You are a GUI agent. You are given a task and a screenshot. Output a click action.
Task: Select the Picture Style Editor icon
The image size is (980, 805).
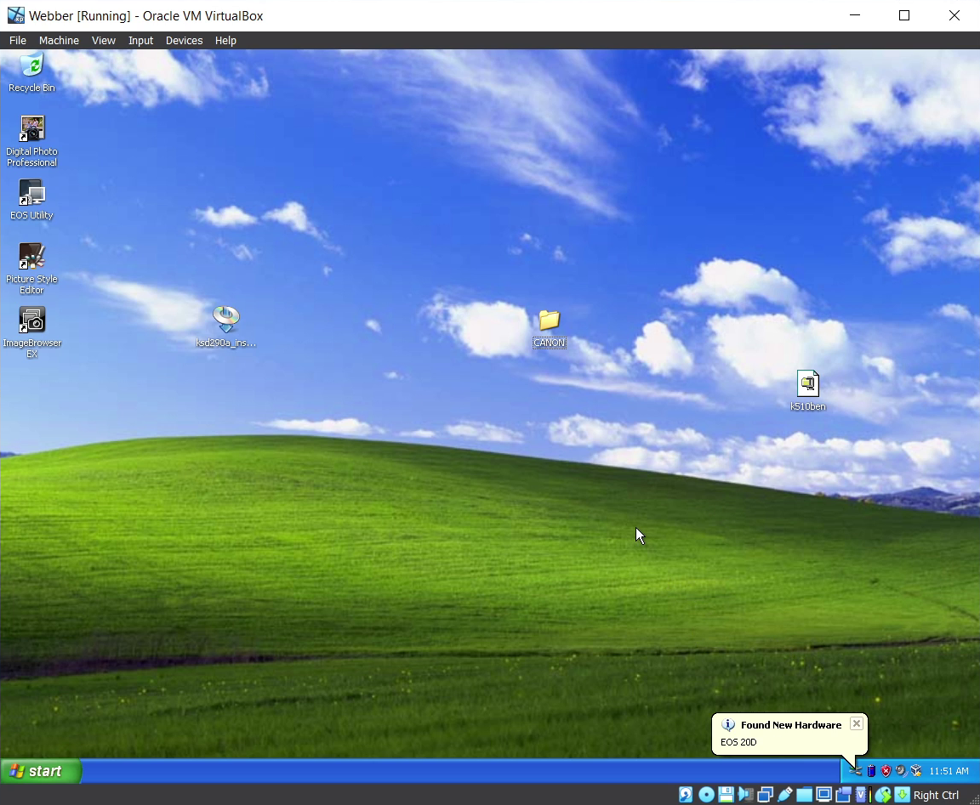click(x=31, y=258)
